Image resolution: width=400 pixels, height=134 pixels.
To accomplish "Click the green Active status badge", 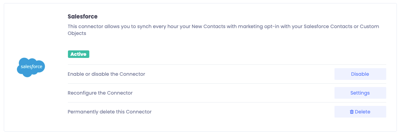I will 79,54.
